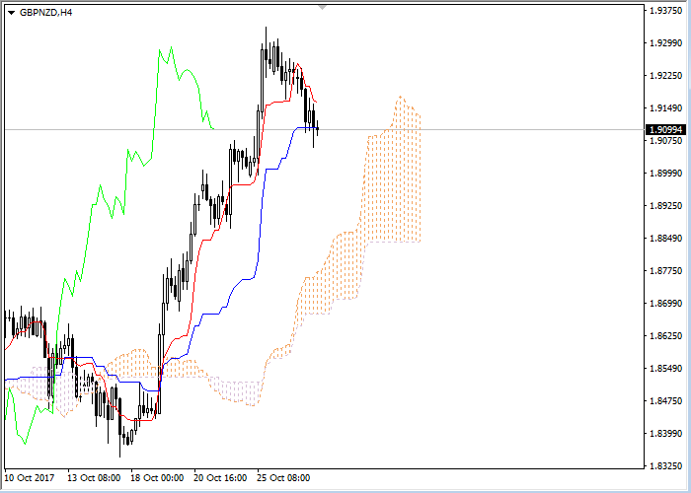Click the 1.88490 price scale label
This screenshot has width=691, height=493.
[x=666, y=239]
